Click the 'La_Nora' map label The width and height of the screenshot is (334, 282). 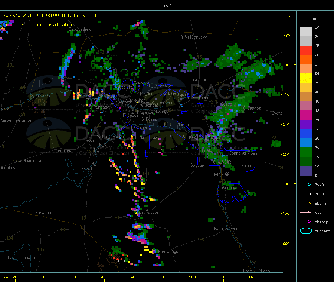coord(148,94)
